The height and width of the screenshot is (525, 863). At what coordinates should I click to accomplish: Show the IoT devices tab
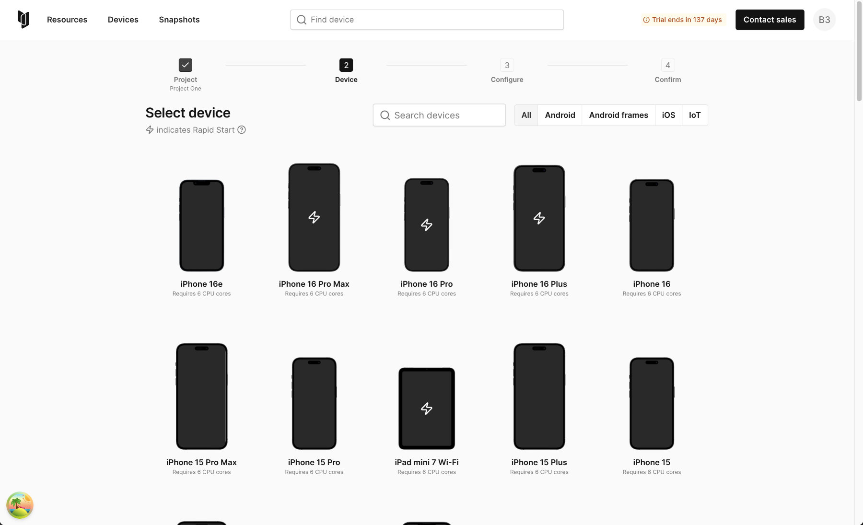tap(694, 115)
